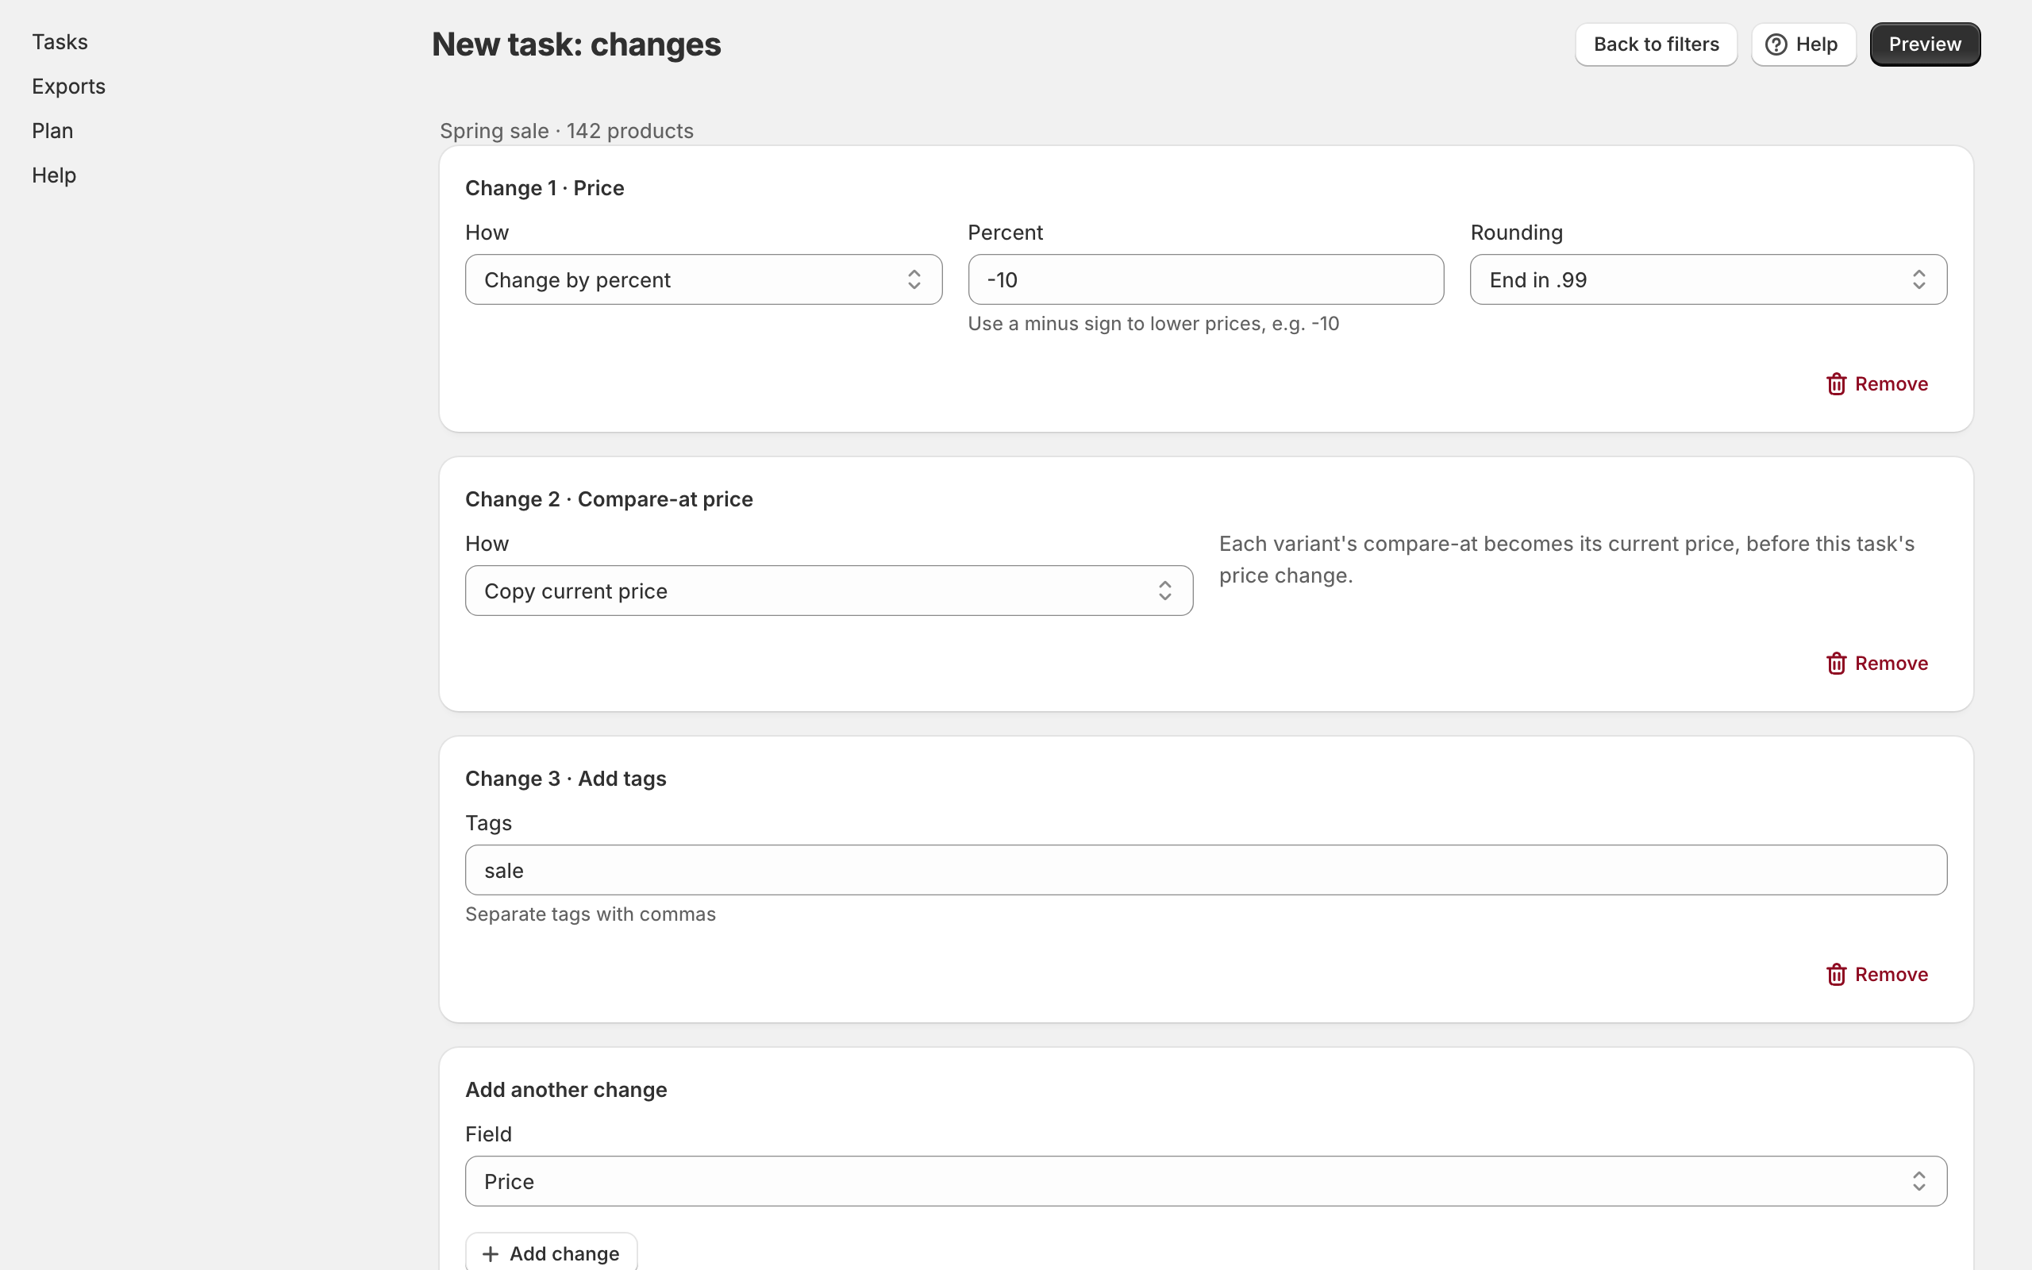
Task: Click the Change 3 · Add tags heading
Action: tap(566, 779)
